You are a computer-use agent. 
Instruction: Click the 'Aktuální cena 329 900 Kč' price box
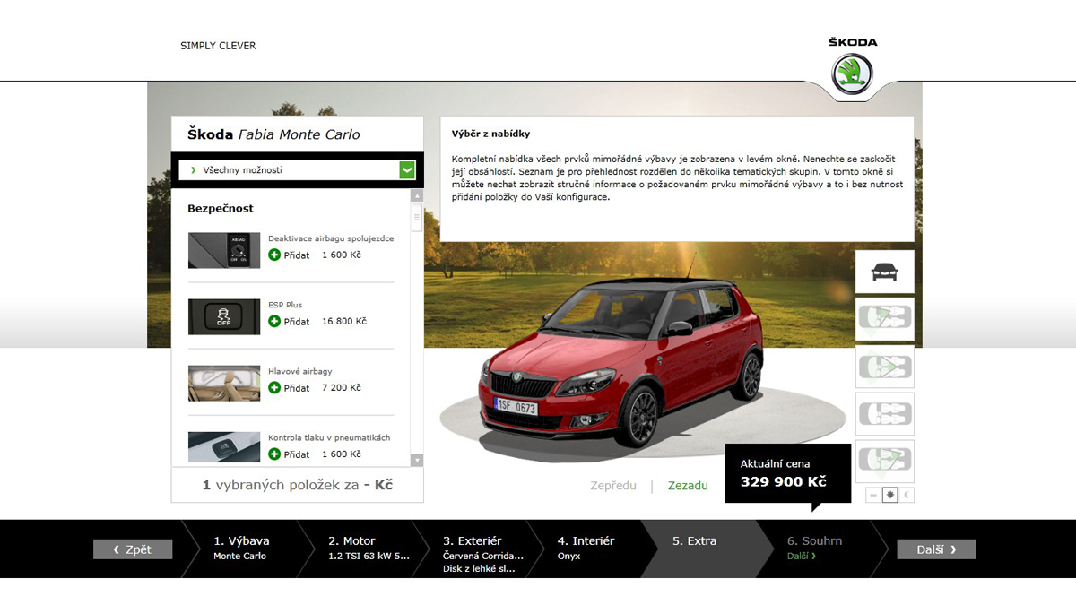[x=787, y=474]
